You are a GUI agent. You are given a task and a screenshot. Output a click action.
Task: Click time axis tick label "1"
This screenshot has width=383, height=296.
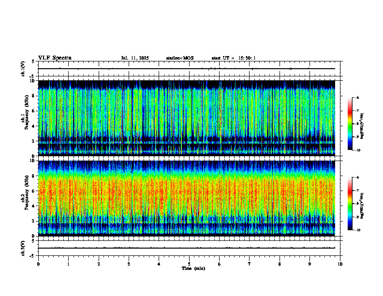[x=68, y=264]
